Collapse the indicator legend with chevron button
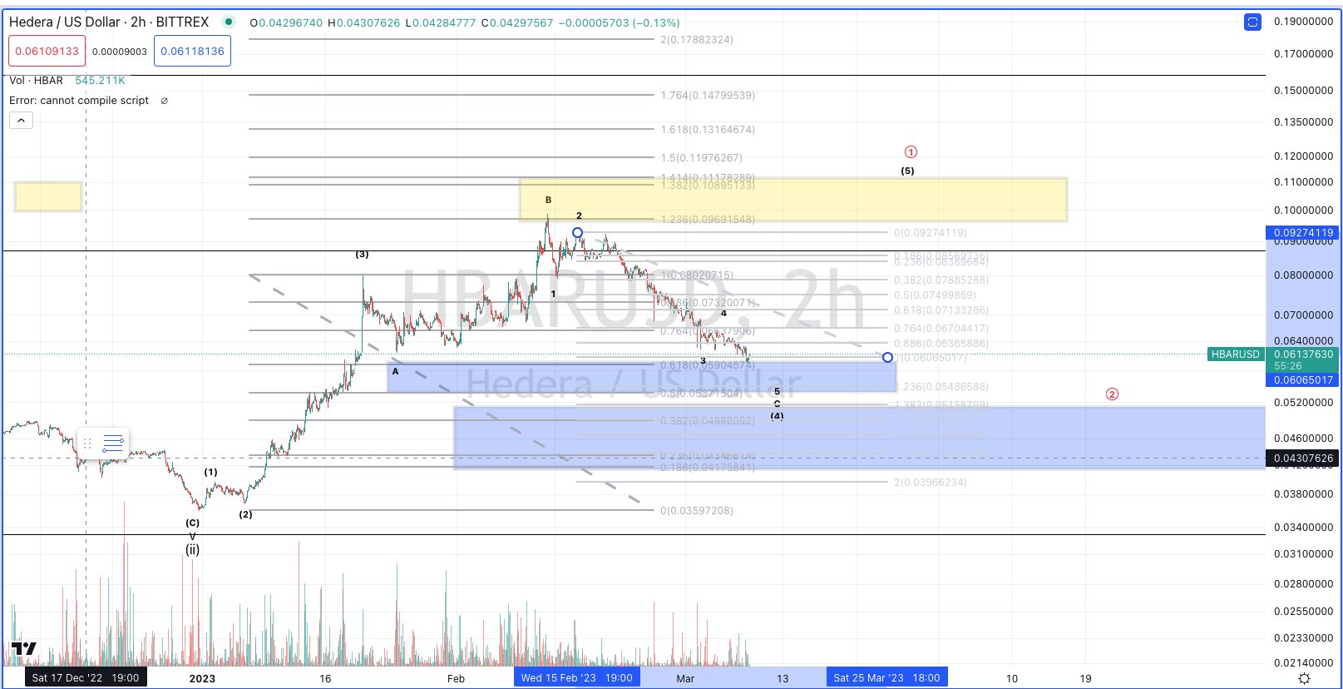1343x689 pixels. pyautogui.click(x=21, y=121)
